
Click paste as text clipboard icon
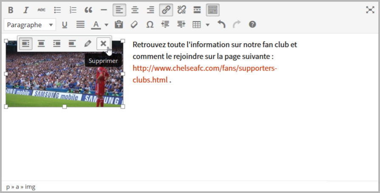point(119,25)
